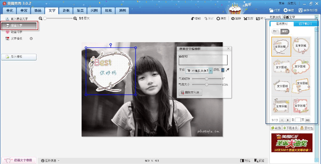Click the 裁剪 crop scissors icon
This screenshot has width=321, height=164.
246,18
